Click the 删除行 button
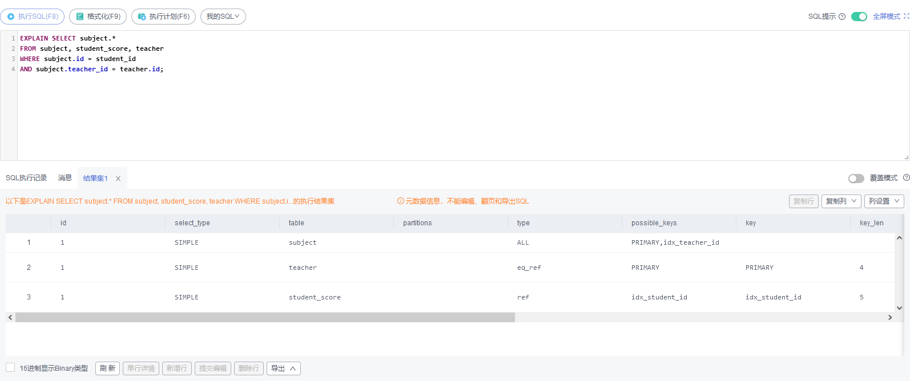 pyautogui.click(x=249, y=368)
